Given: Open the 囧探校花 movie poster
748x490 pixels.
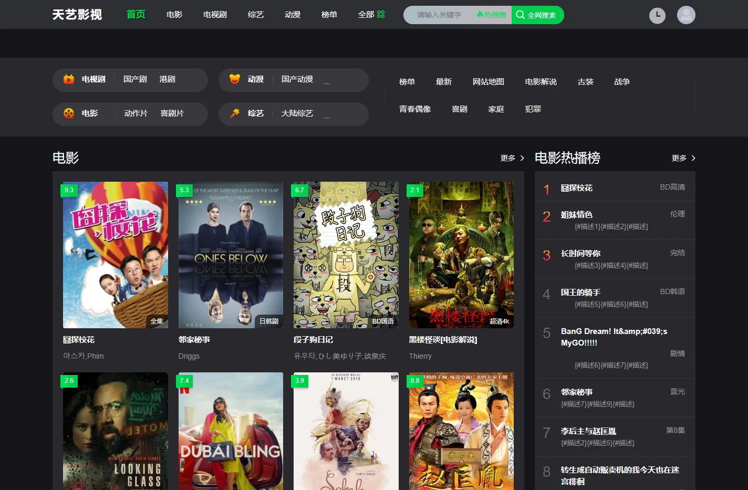Looking at the screenshot, I should tap(116, 255).
